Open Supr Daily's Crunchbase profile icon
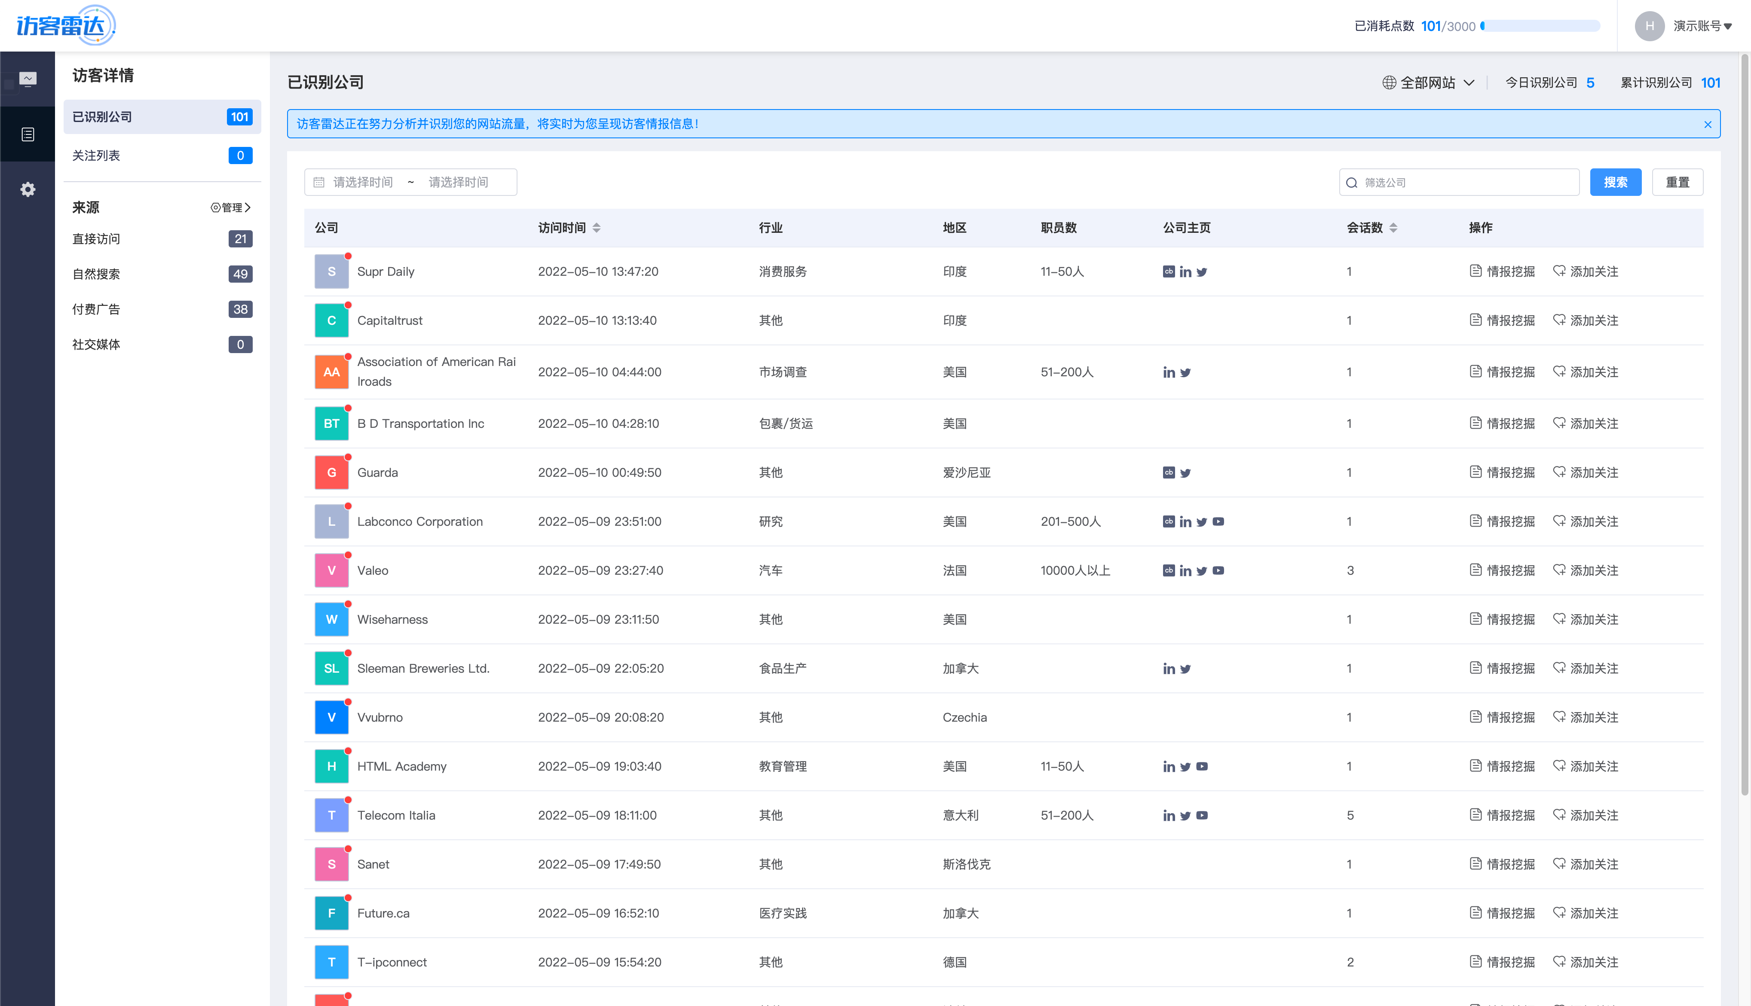Image resolution: width=1751 pixels, height=1006 pixels. (x=1168, y=271)
